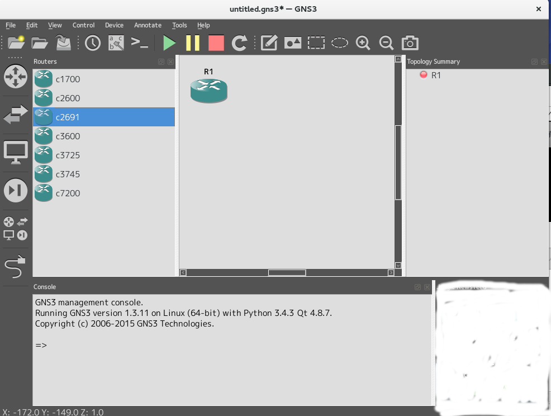Start all devices with green play button
Viewport: 551px width, 416px height.
pos(169,43)
